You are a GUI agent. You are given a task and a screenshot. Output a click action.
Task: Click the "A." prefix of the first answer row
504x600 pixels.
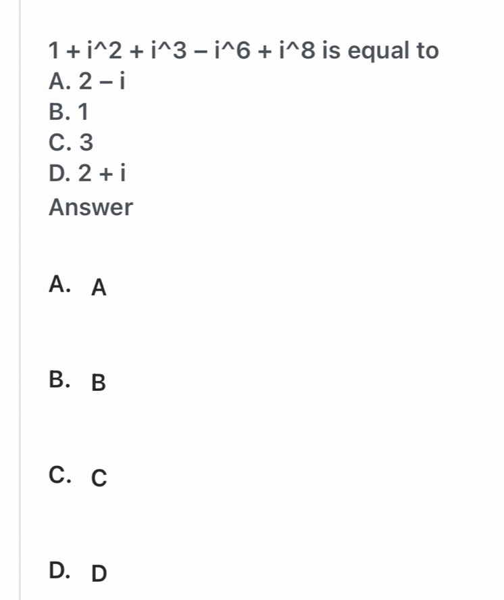tap(61, 285)
